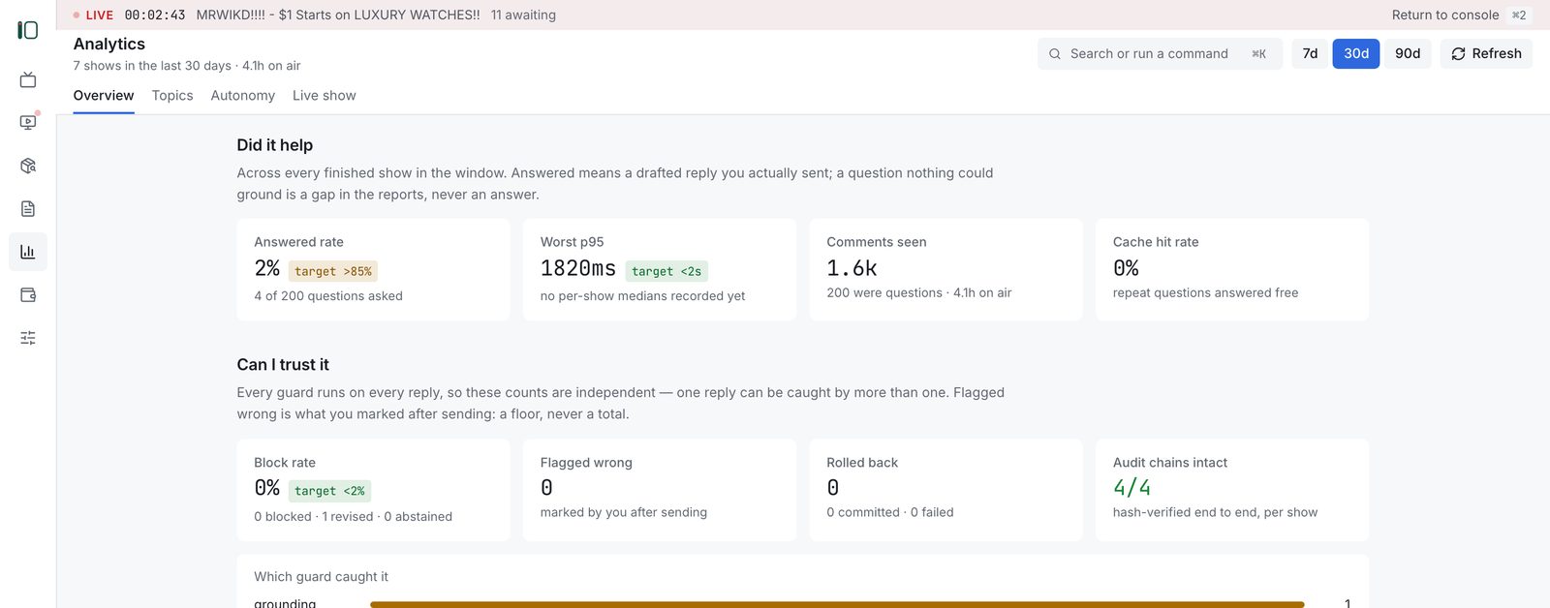This screenshot has width=1550, height=608.
Task: Click the app logo in the sidebar
Action: [x=28, y=31]
